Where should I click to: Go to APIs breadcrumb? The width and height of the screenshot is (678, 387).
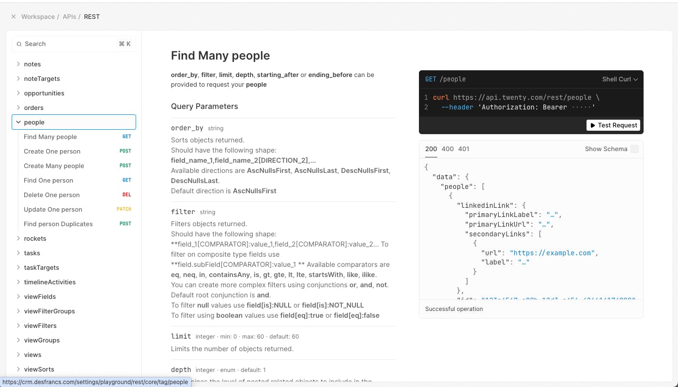coord(69,16)
